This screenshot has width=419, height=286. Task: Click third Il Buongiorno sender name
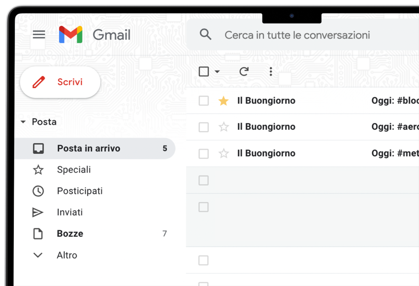(x=266, y=153)
